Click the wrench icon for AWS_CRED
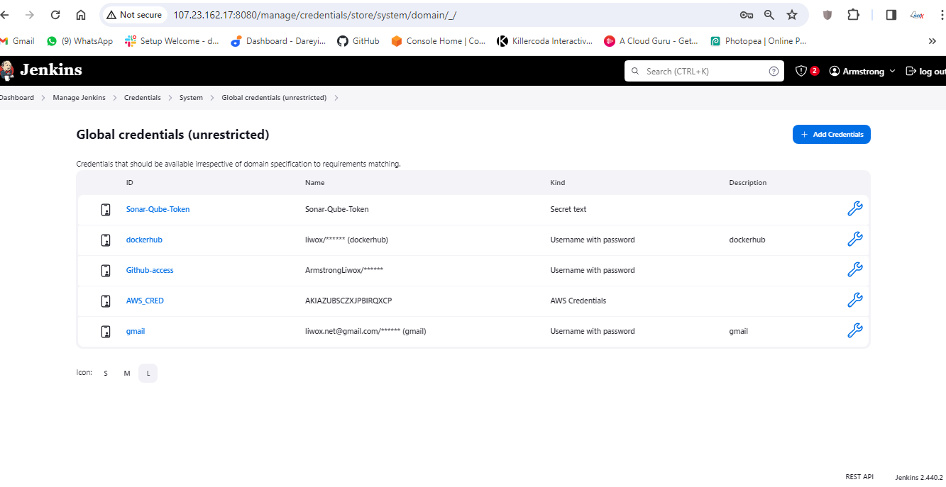946x487 pixels. tap(854, 301)
